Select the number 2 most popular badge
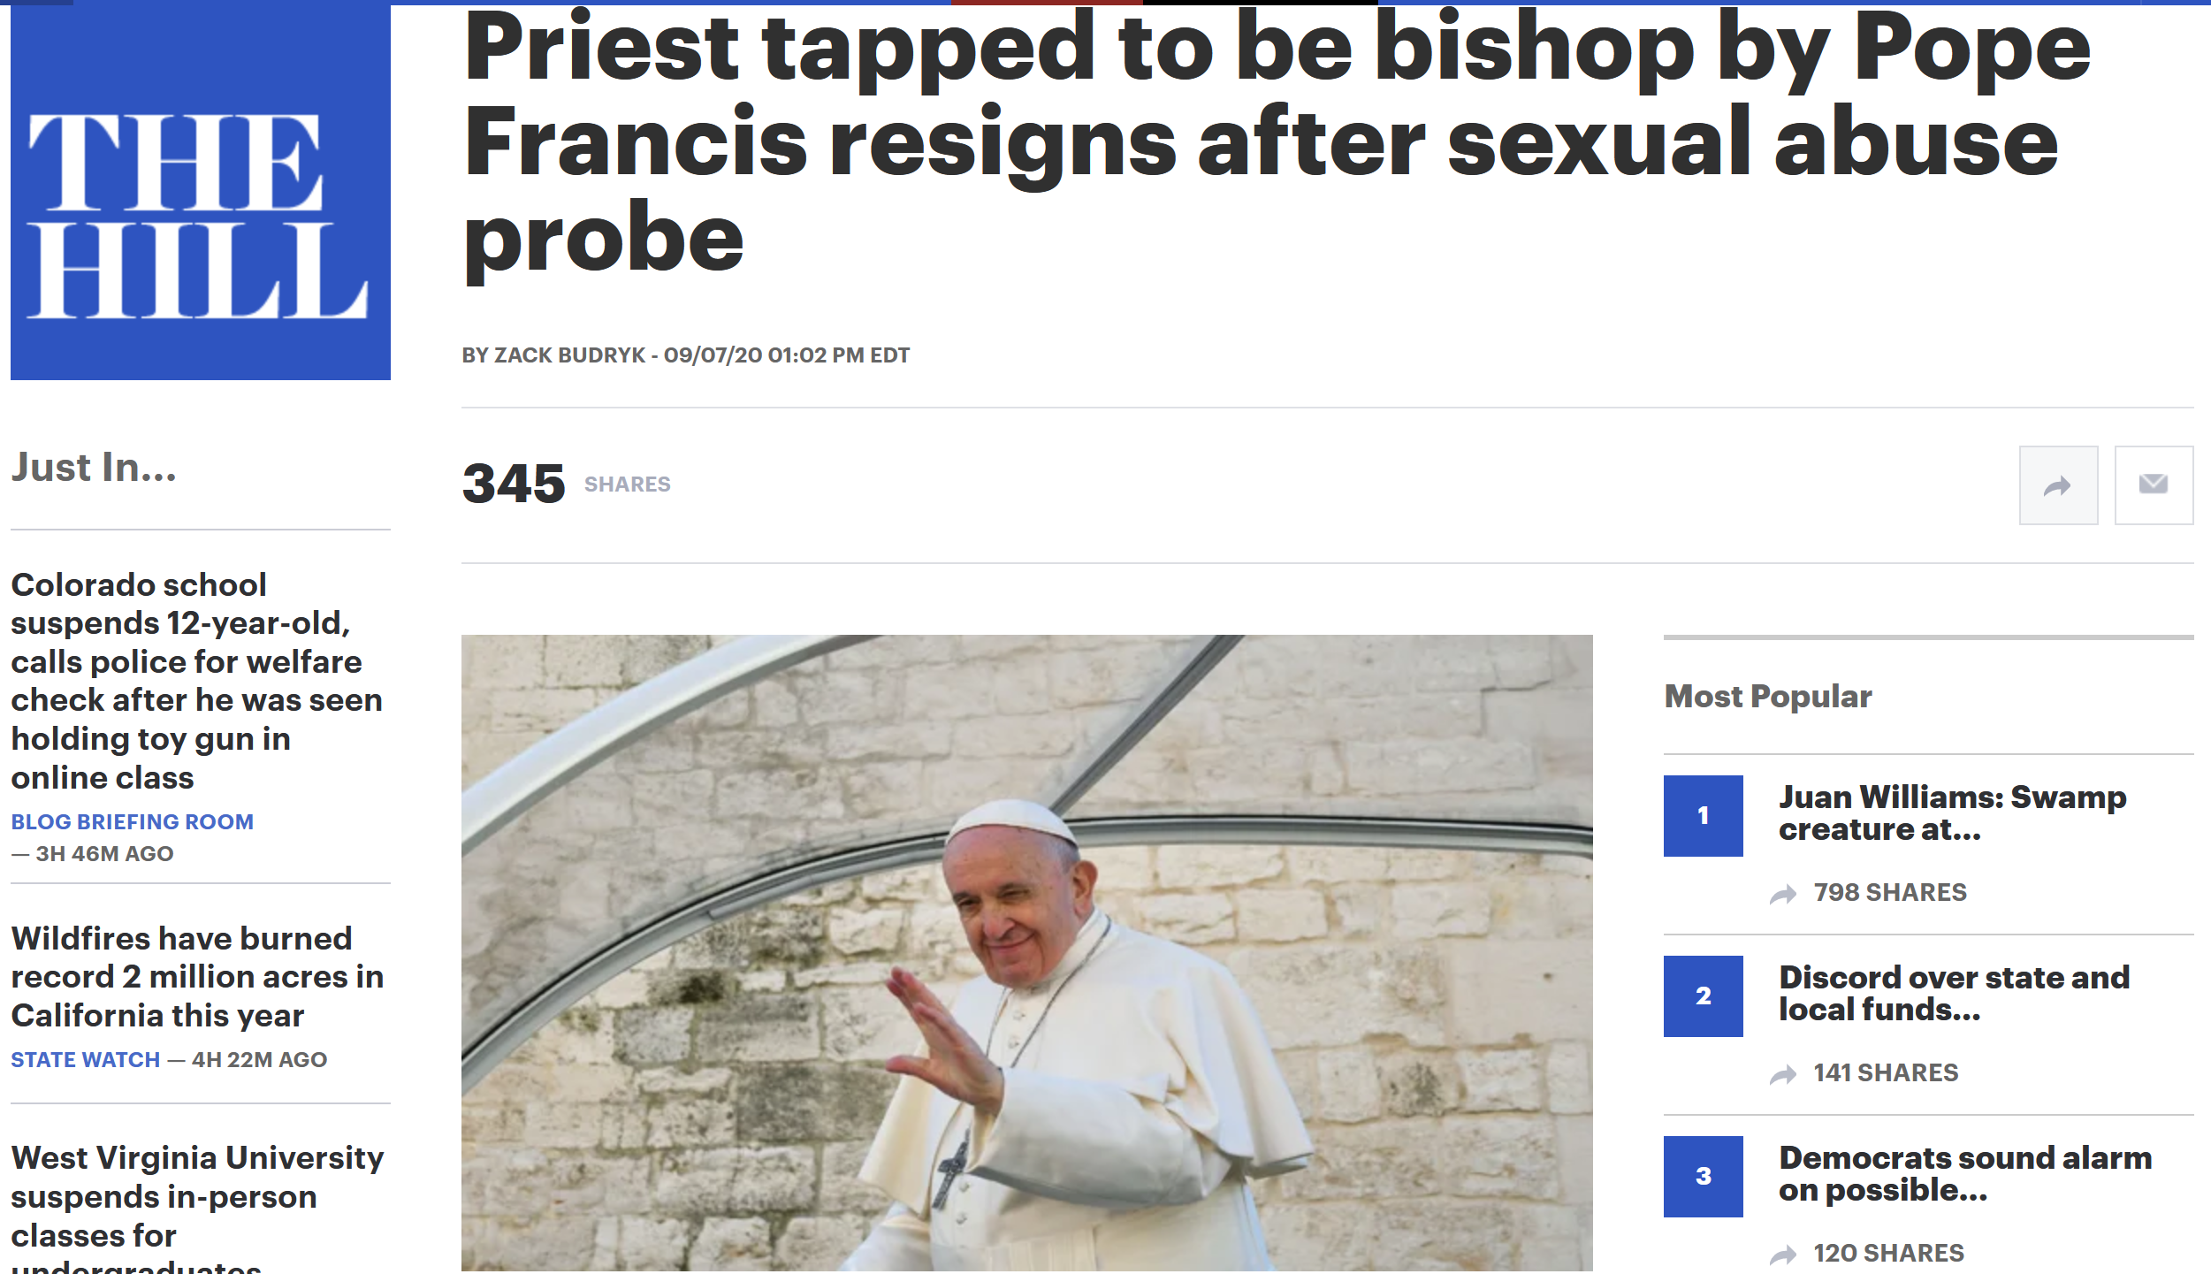The height and width of the screenshot is (1274, 2211). click(1703, 996)
